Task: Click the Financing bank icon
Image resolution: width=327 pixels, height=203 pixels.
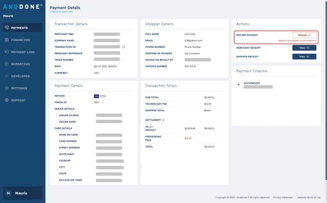Action: pyautogui.click(x=7, y=40)
